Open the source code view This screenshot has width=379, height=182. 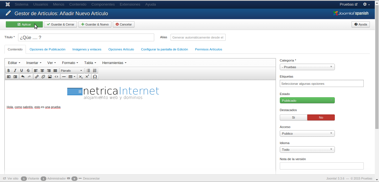click(x=56, y=77)
